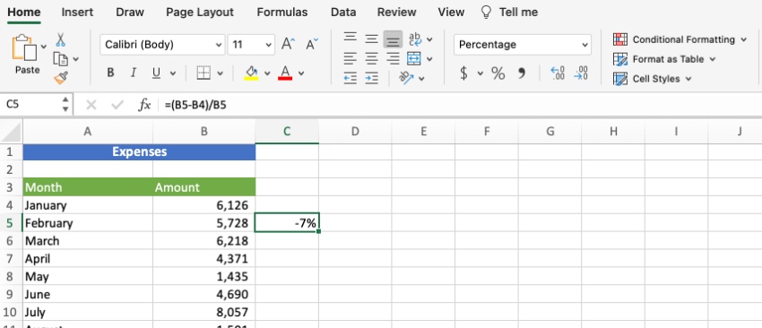
Task: Decrease decimal places
Action: (x=581, y=73)
